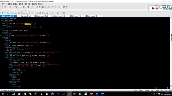Screen dimensions: 172x96
Task: Open Google Chrome from taskbar
Action: (25, 94)
